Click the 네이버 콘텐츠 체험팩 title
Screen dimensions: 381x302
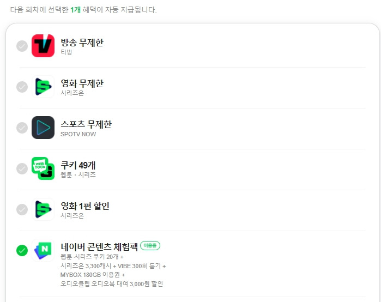pos(99,247)
